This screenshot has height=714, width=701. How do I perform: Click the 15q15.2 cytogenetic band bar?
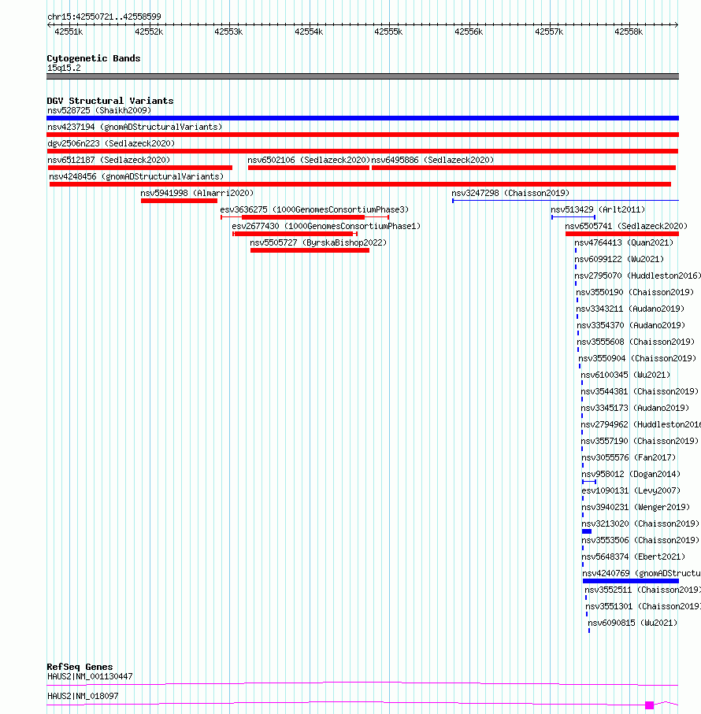coord(362,76)
